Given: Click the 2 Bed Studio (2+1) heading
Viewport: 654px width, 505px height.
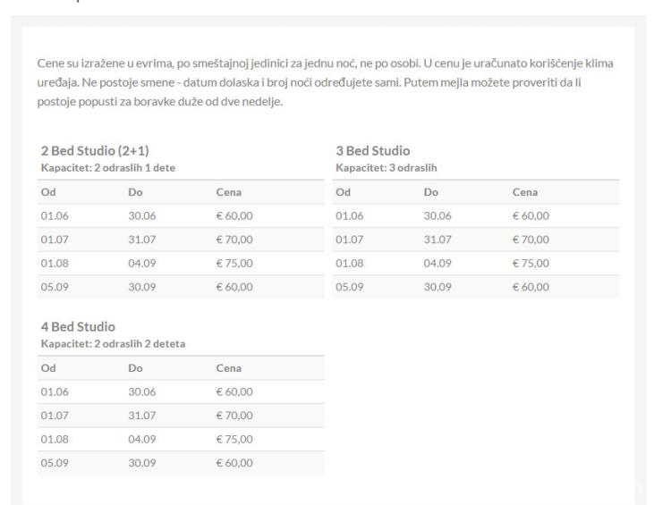Looking at the screenshot, I should pos(95,151).
